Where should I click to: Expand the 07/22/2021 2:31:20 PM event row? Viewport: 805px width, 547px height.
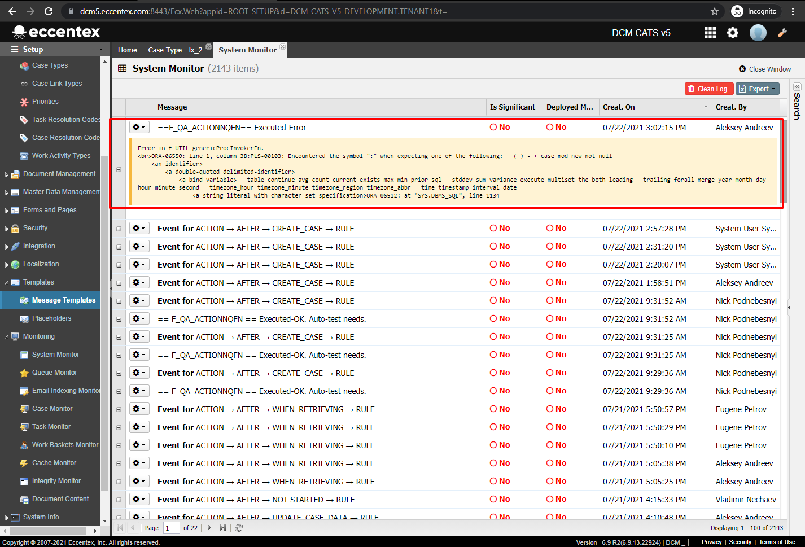[119, 247]
